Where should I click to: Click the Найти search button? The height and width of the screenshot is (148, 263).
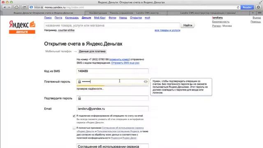(x=188, y=25)
